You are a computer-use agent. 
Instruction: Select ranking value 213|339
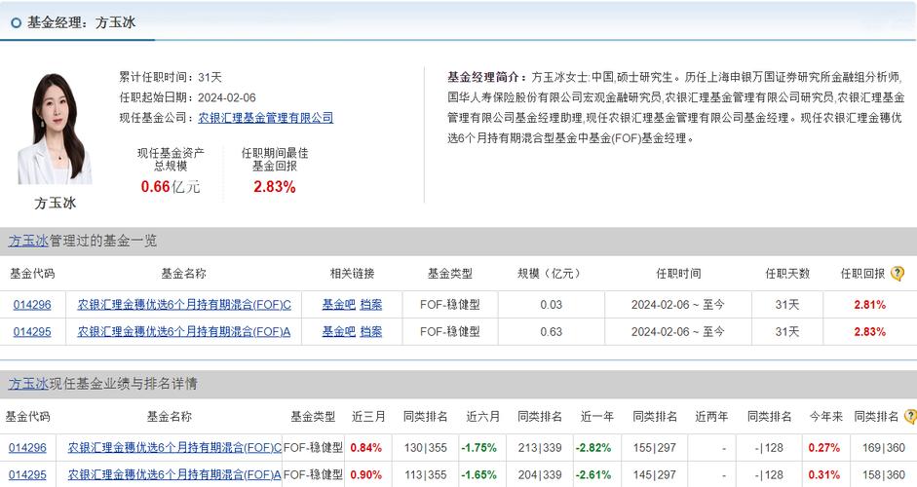tap(540, 448)
